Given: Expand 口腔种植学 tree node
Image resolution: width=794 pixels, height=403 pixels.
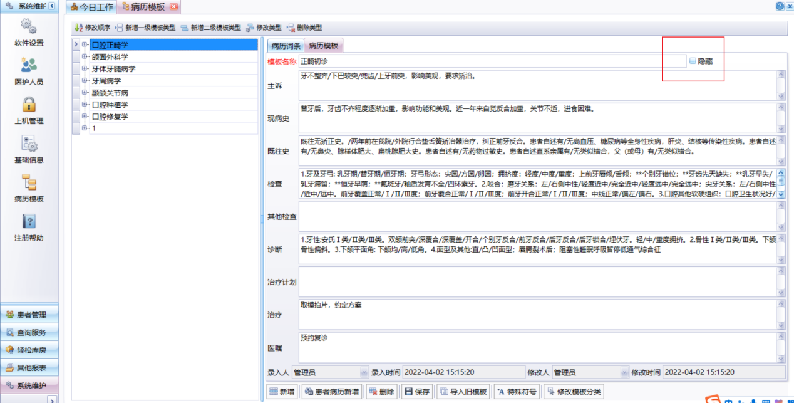Looking at the screenshot, I should tap(85, 104).
